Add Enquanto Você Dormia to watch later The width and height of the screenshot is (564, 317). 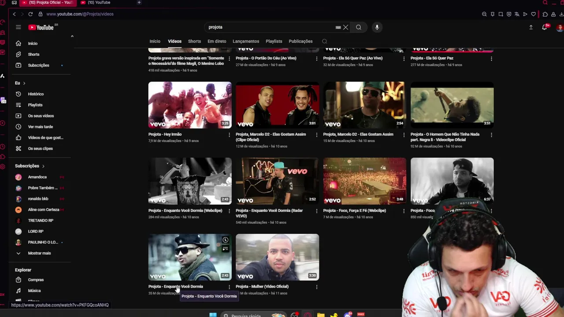click(225, 240)
